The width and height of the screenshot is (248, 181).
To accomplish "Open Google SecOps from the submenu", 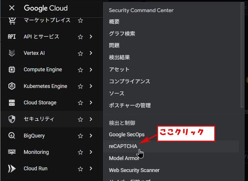I will (127, 134).
